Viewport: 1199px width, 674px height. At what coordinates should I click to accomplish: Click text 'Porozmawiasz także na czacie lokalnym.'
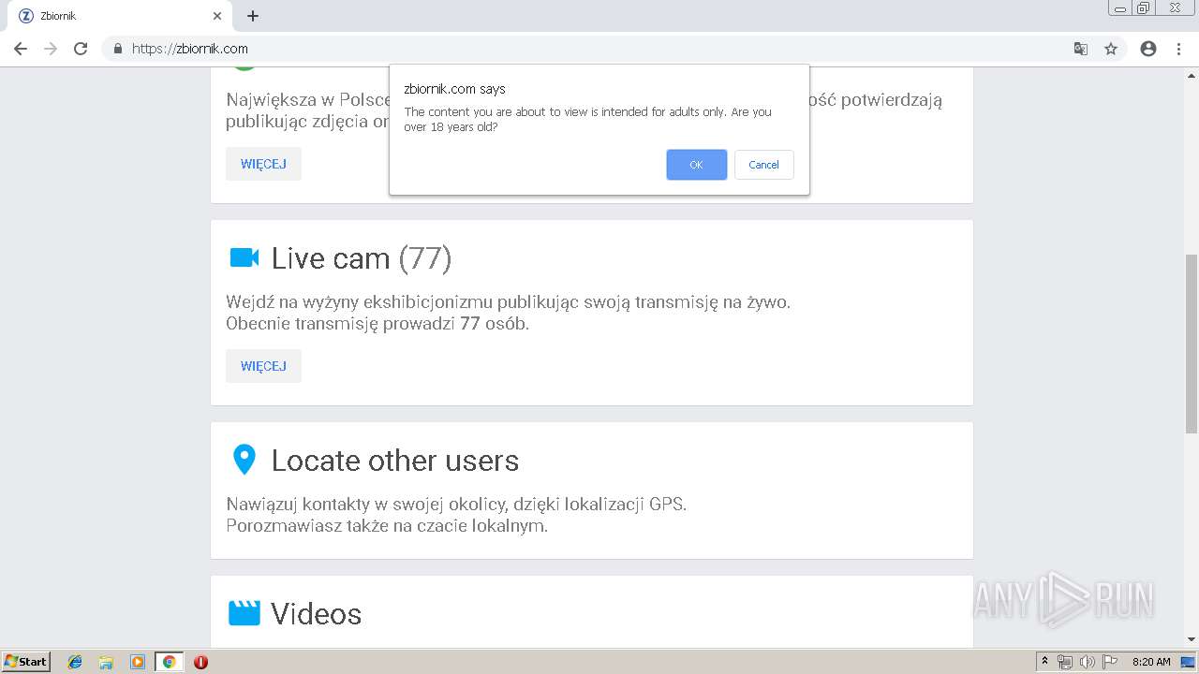click(x=387, y=526)
